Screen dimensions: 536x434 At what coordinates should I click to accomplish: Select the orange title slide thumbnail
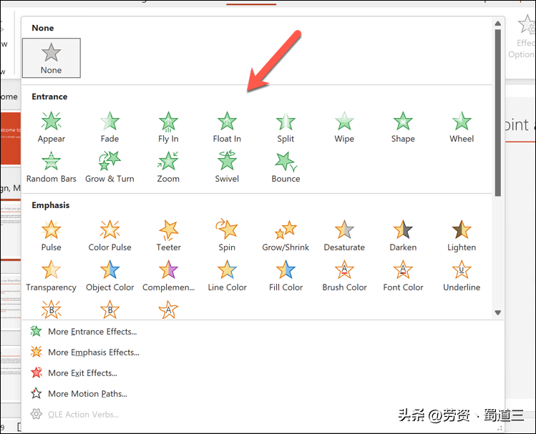point(11,138)
